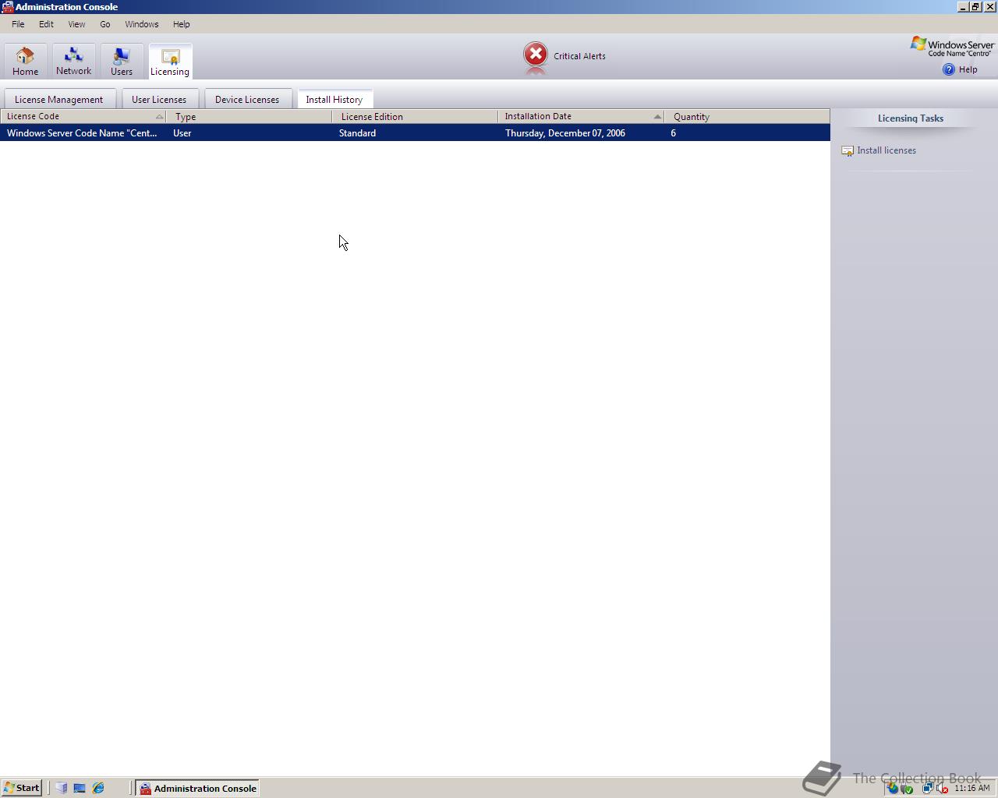998x798 pixels.
Task: Sort by the License Edition column
Action: point(415,116)
